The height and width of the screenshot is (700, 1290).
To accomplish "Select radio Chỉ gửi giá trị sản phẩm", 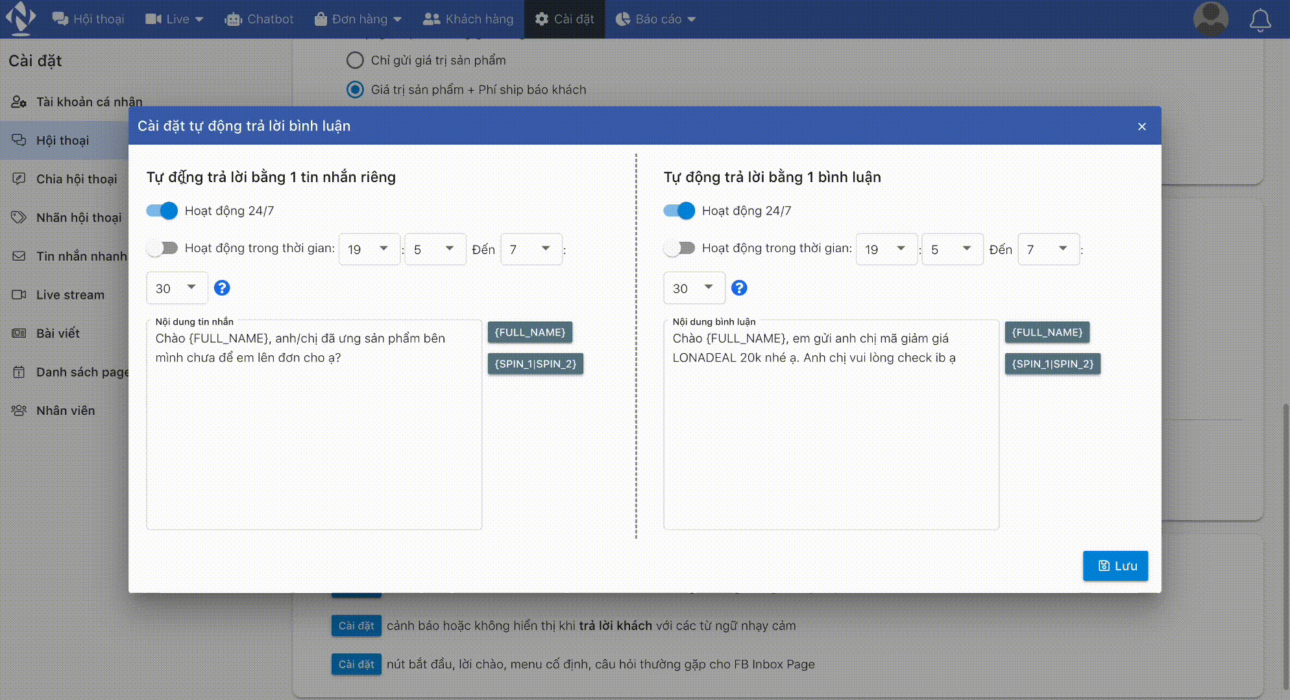I will point(355,60).
